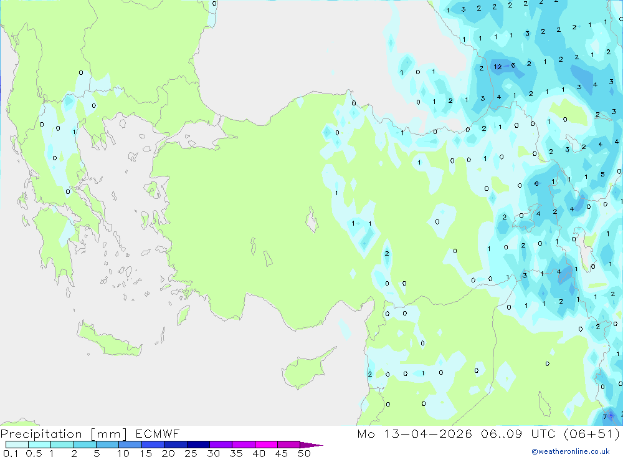
Task: Click the 25–30 mm navy legend swatch
Action: [198, 445]
